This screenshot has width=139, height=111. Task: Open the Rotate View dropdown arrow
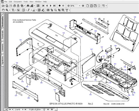(106, 6)
